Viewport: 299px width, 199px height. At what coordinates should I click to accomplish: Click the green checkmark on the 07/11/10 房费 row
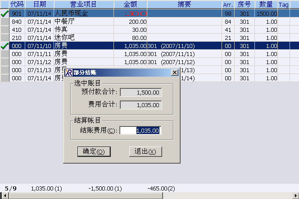(5, 46)
